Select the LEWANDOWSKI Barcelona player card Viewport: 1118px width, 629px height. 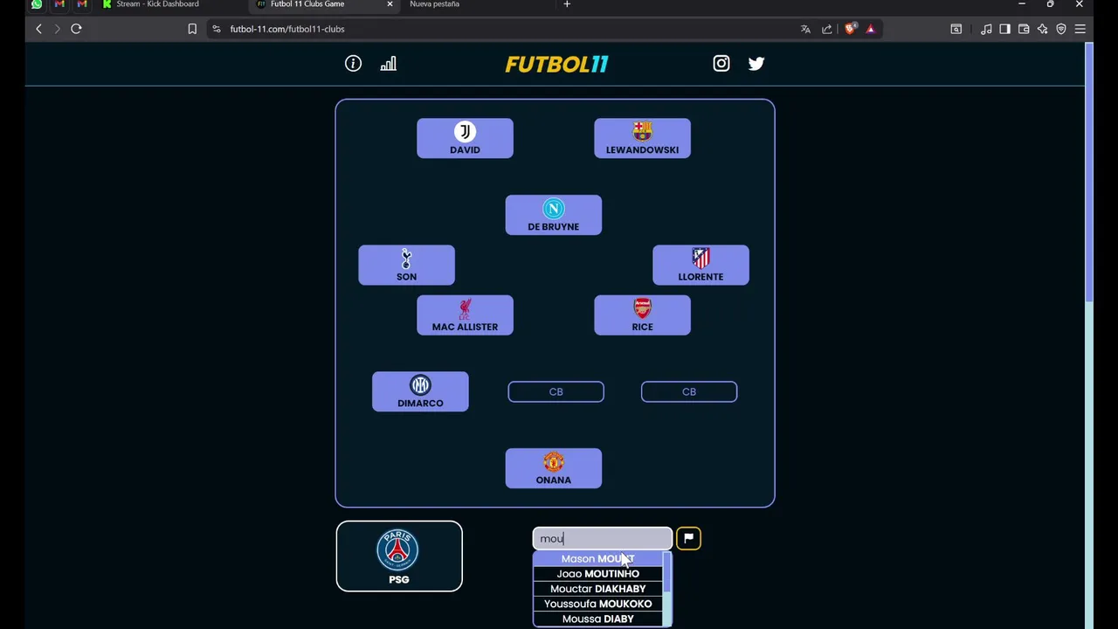point(642,138)
